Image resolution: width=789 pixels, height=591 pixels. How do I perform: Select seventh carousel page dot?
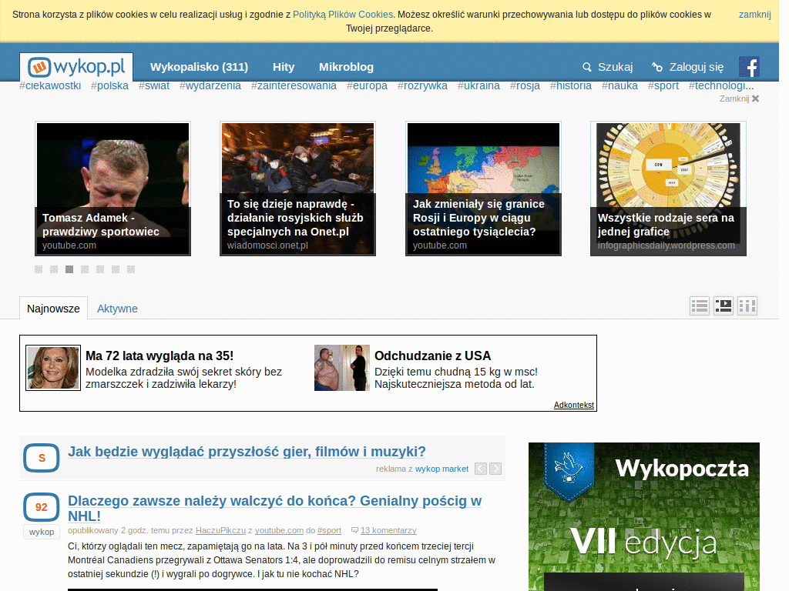[x=131, y=269]
